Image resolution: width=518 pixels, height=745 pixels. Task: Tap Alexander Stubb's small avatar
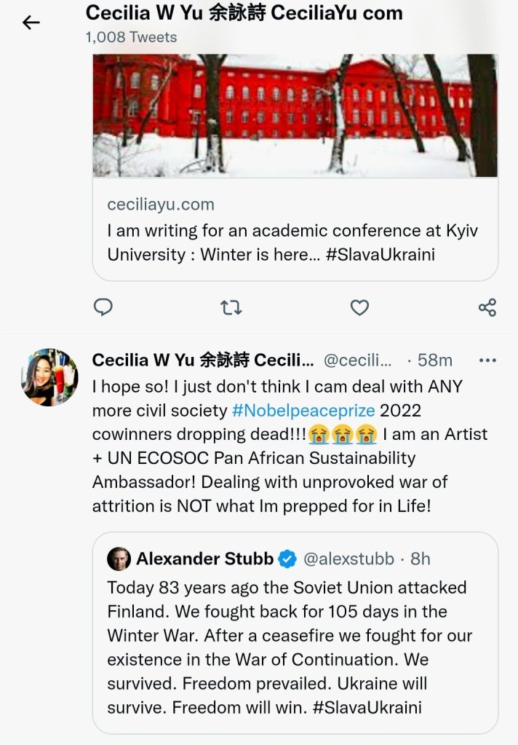[119, 559]
